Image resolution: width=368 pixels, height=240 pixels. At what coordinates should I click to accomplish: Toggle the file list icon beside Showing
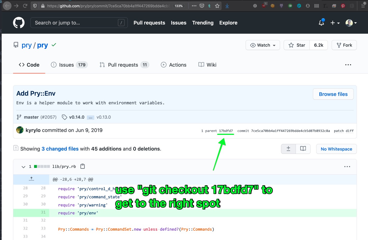pos(16,148)
